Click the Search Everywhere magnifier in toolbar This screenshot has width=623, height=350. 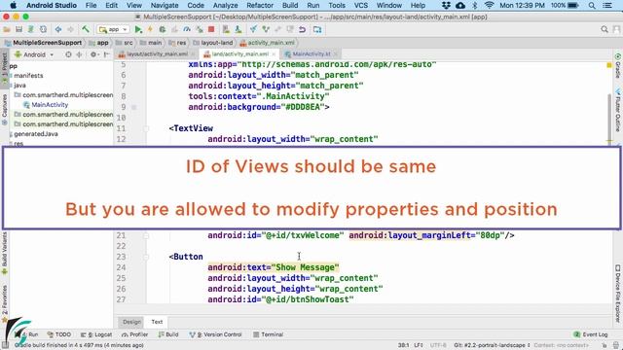(605, 29)
